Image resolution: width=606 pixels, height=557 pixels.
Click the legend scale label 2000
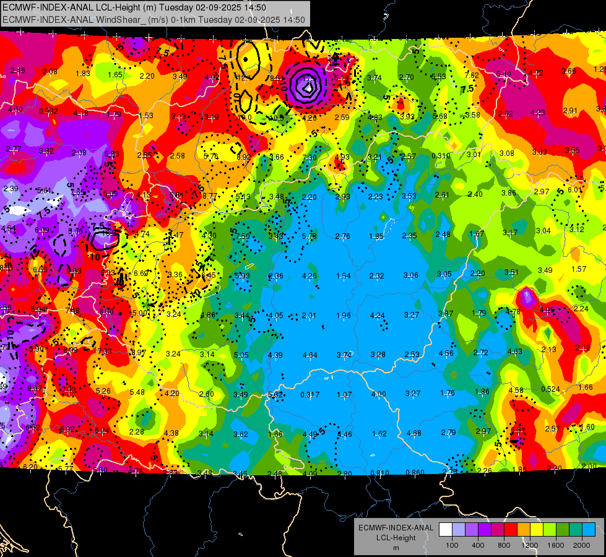[582, 545]
